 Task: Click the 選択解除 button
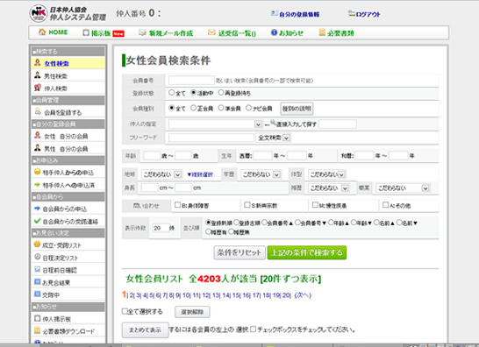tap(192, 312)
